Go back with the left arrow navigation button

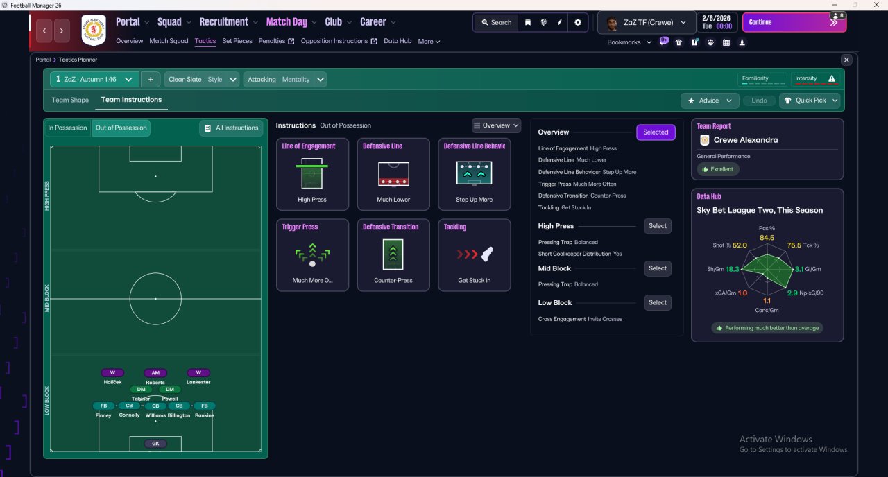45,31
